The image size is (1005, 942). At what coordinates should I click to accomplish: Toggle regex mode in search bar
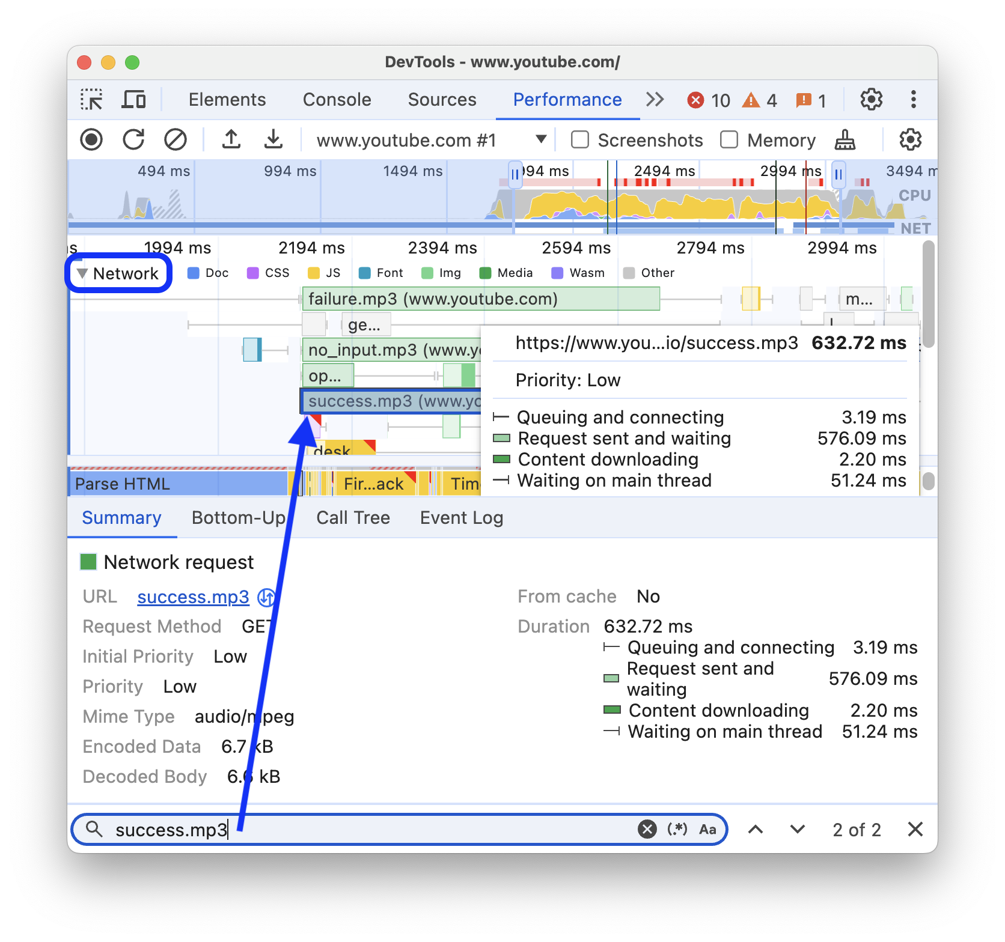[677, 829]
